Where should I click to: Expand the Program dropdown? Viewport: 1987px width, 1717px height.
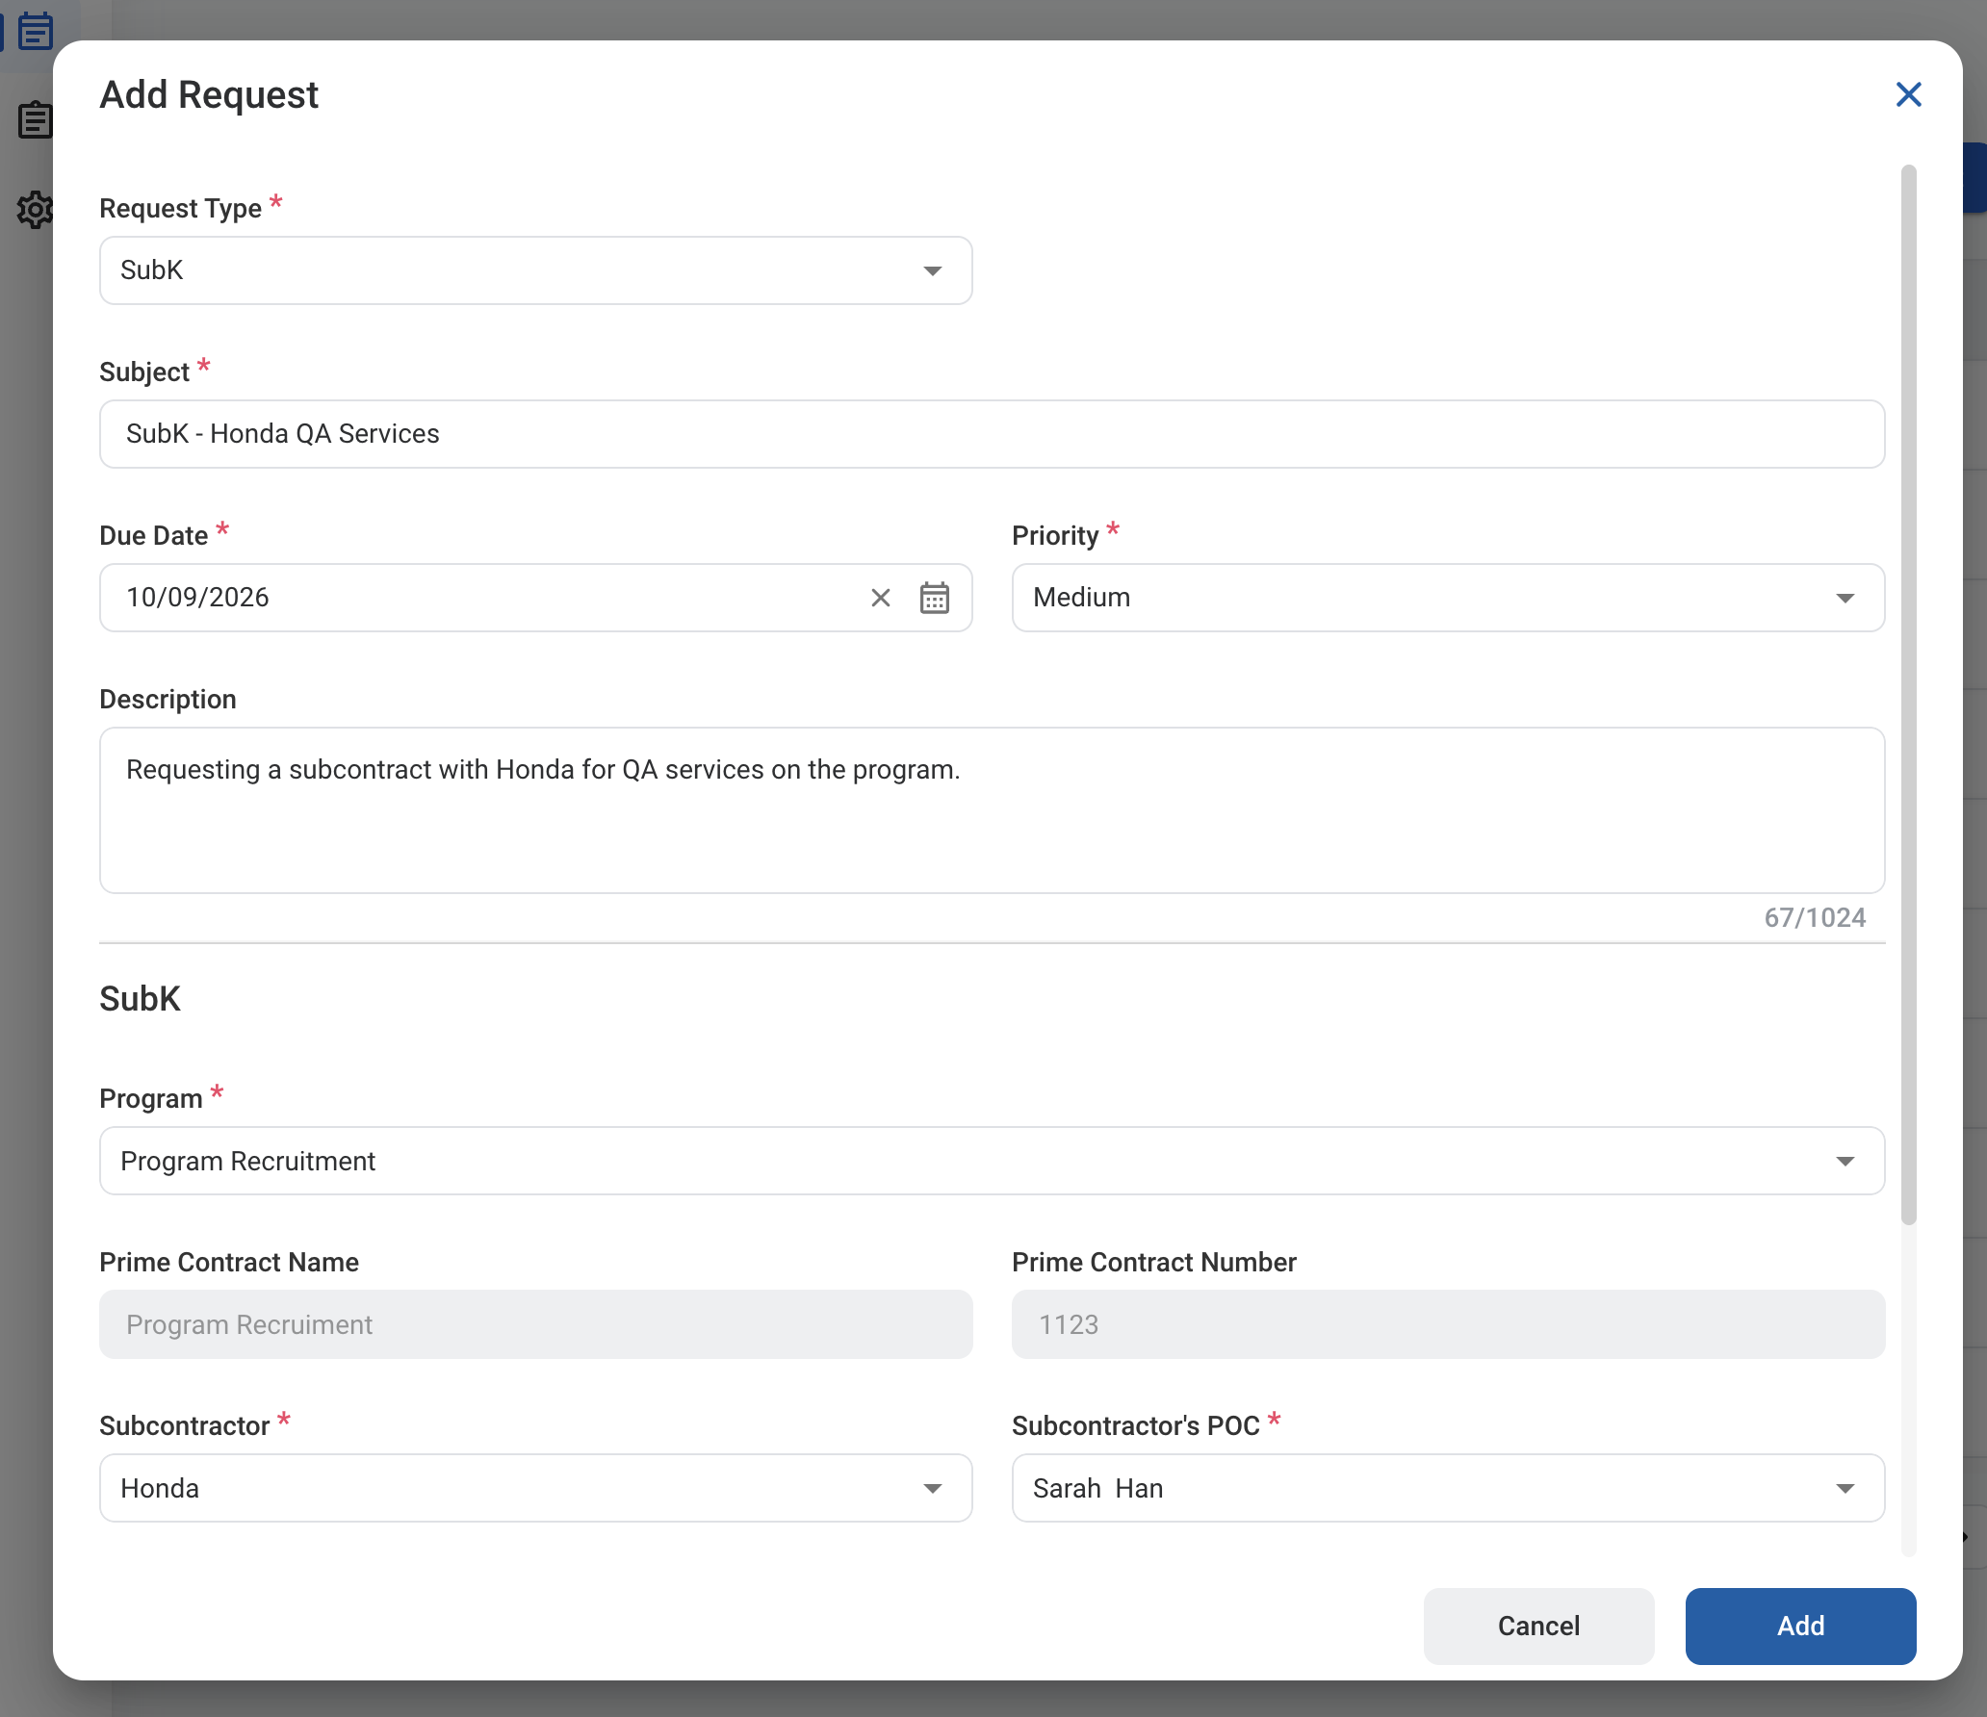click(992, 1161)
